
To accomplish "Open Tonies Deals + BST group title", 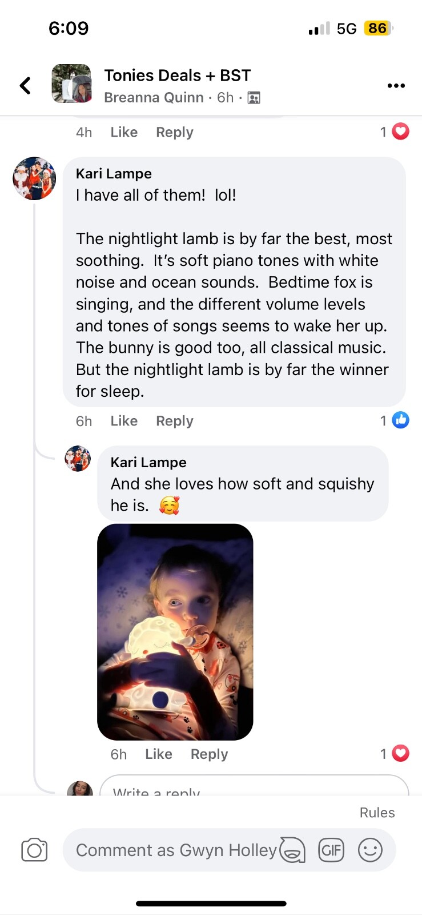I will (x=178, y=75).
